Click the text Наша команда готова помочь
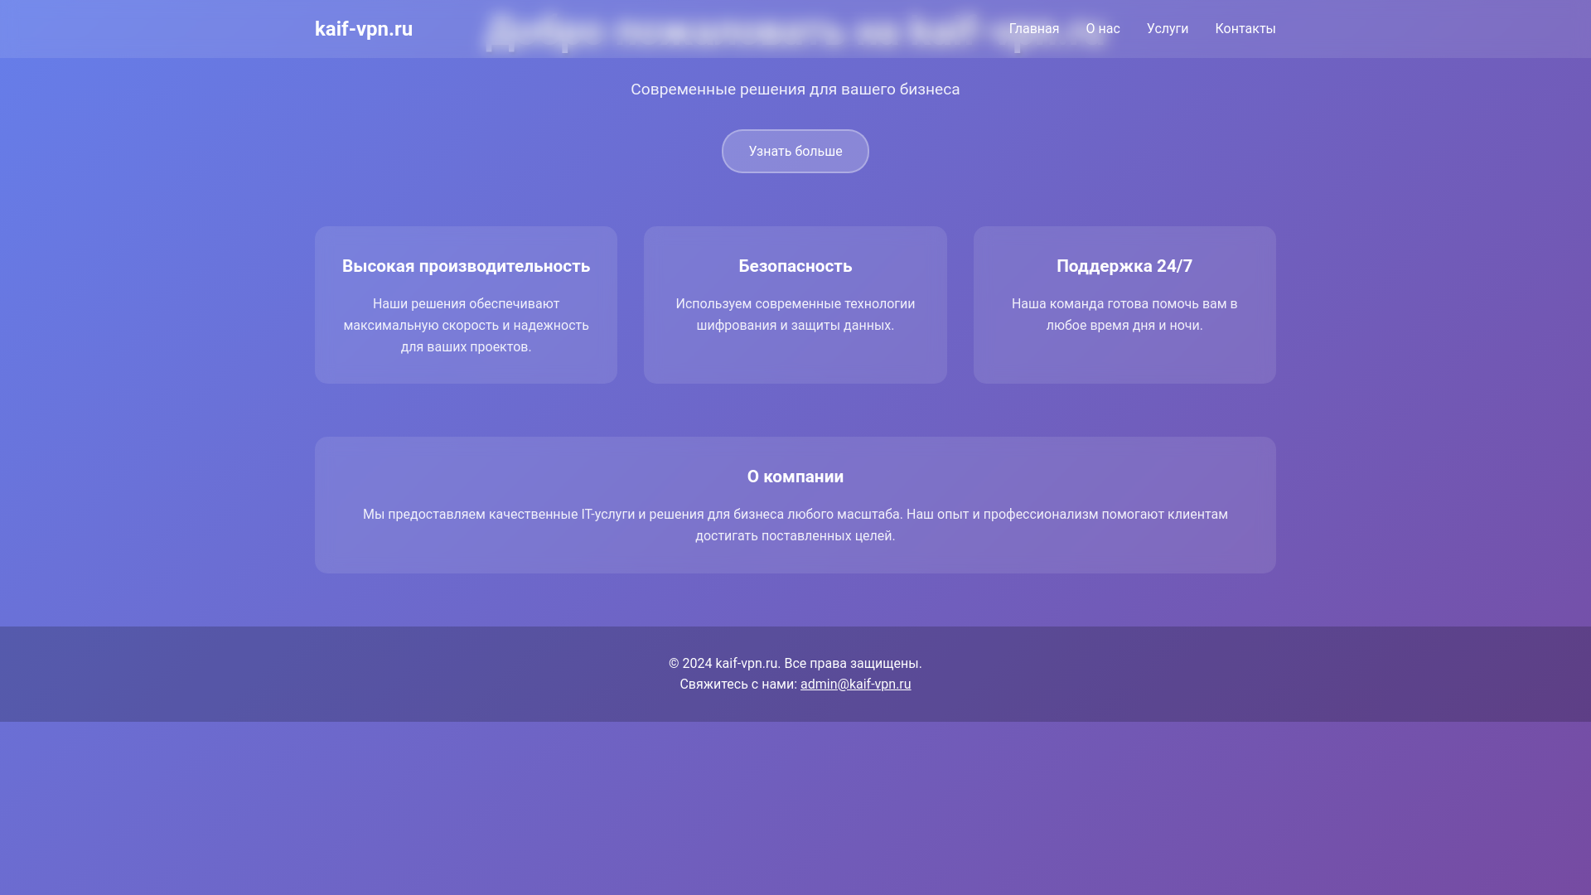 pyautogui.click(x=1124, y=315)
